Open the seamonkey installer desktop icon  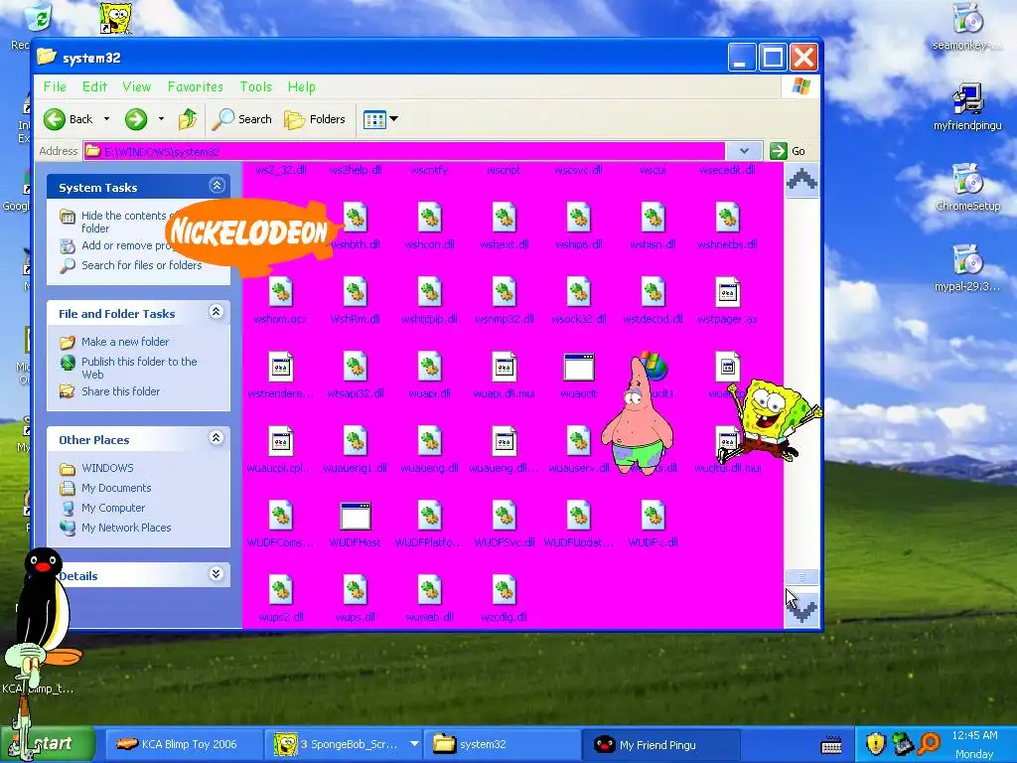point(967,27)
